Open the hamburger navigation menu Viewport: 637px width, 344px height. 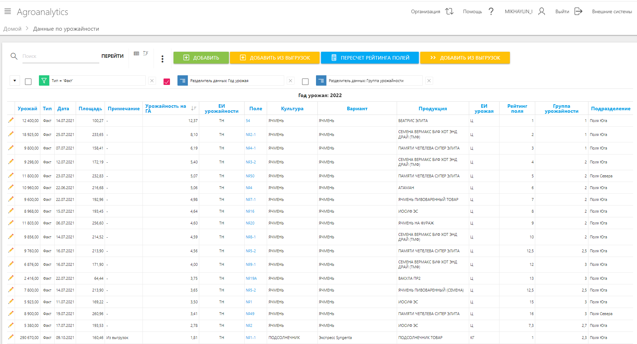(7, 12)
